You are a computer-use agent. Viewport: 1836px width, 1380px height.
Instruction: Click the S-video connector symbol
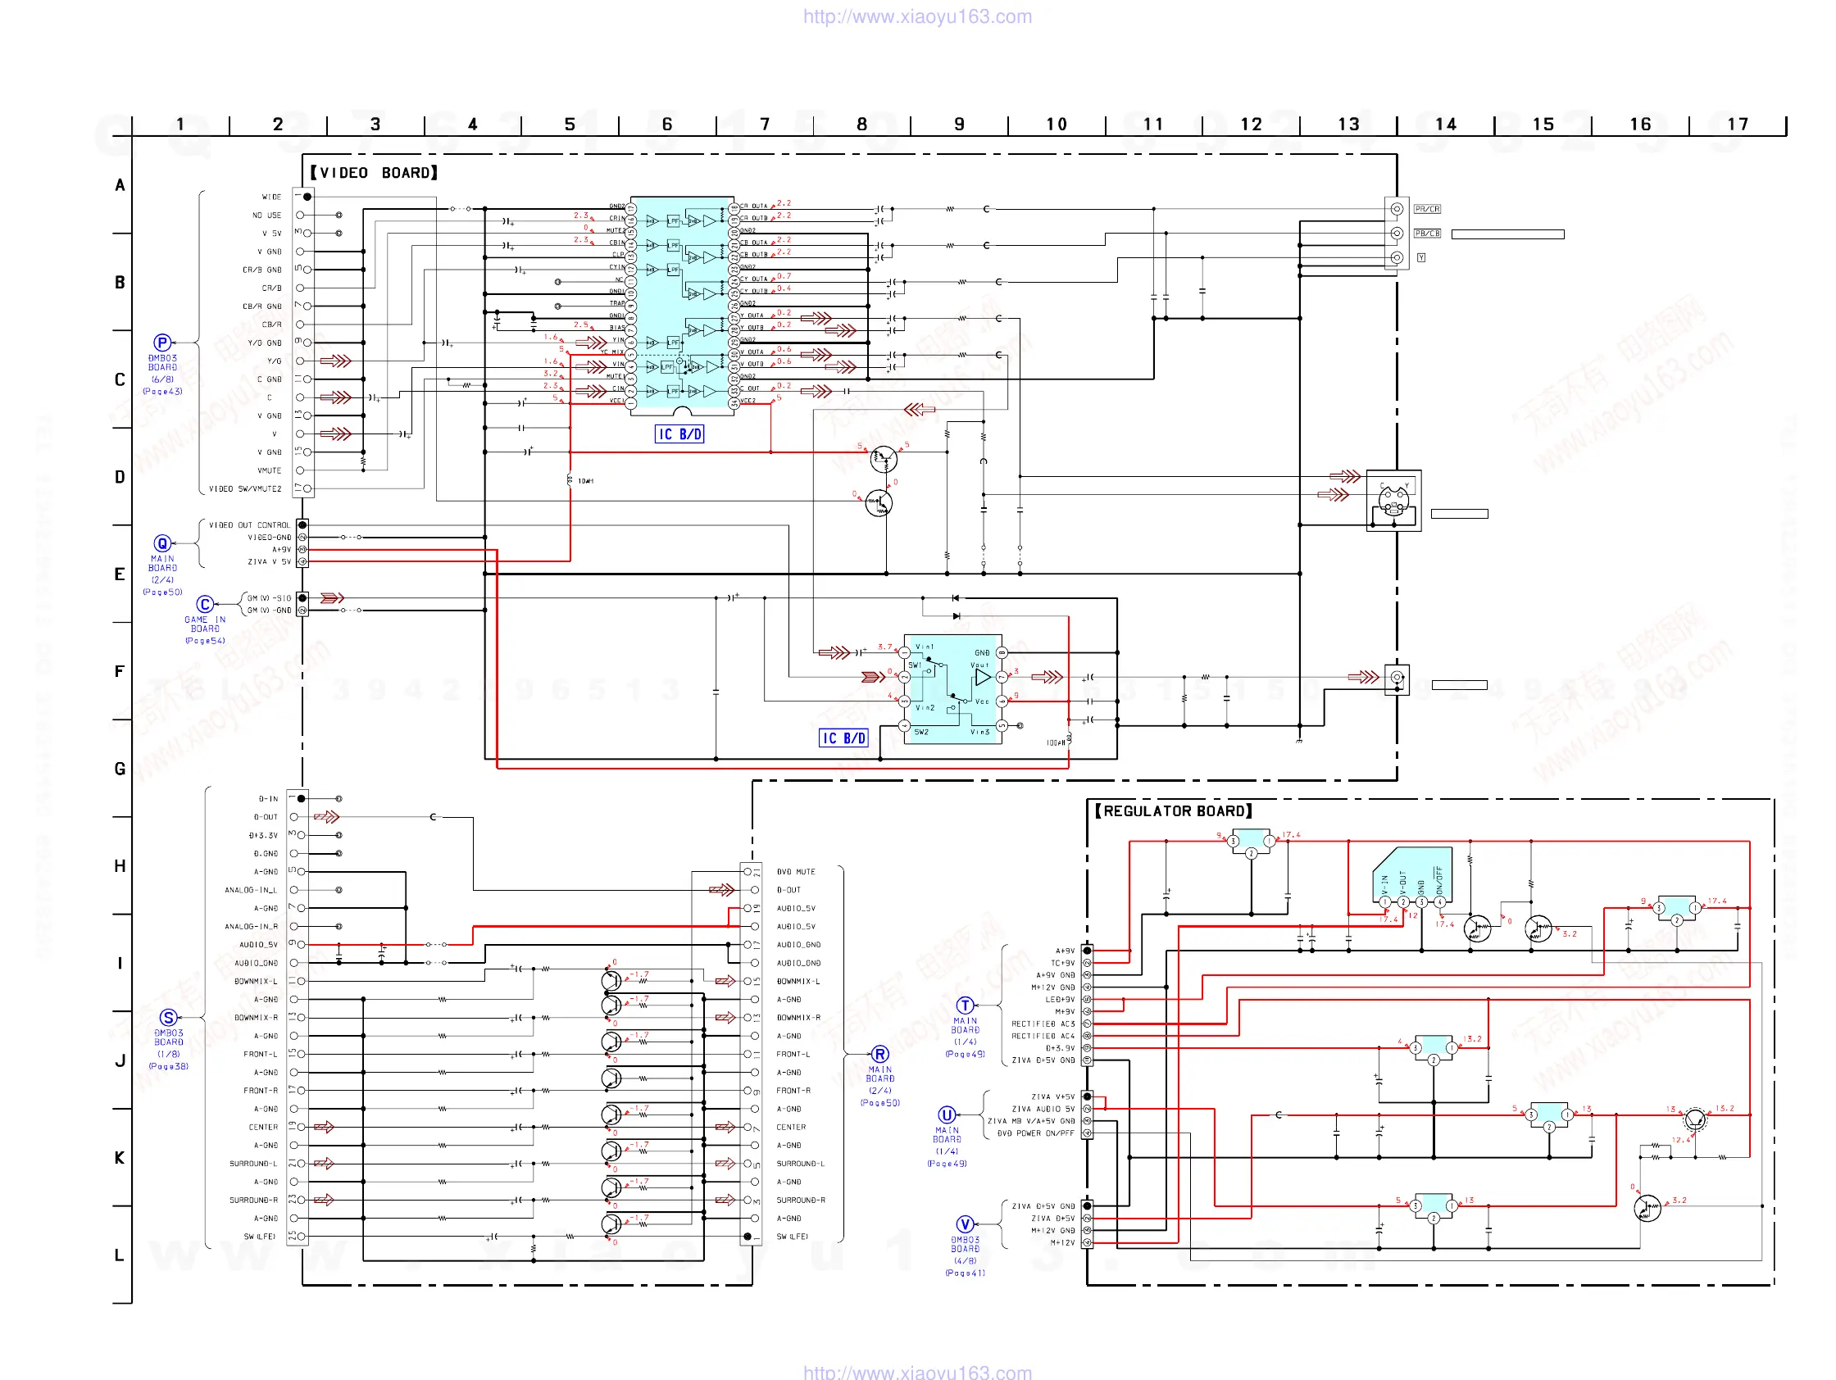click(x=1393, y=500)
